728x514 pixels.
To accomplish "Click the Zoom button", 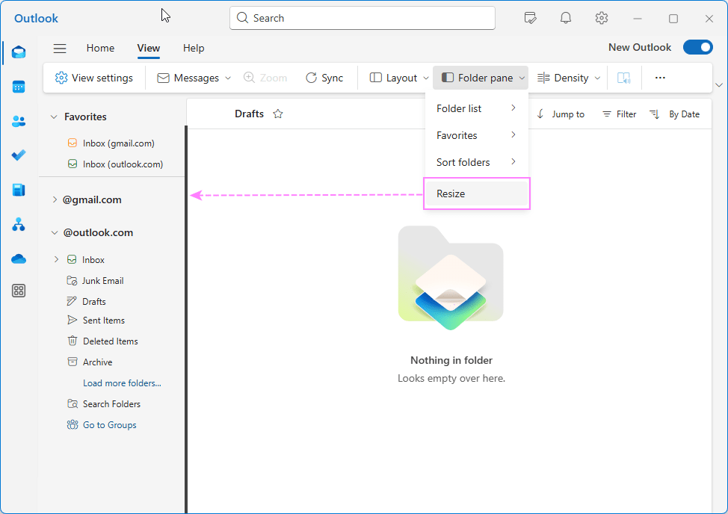I will 265,78.
